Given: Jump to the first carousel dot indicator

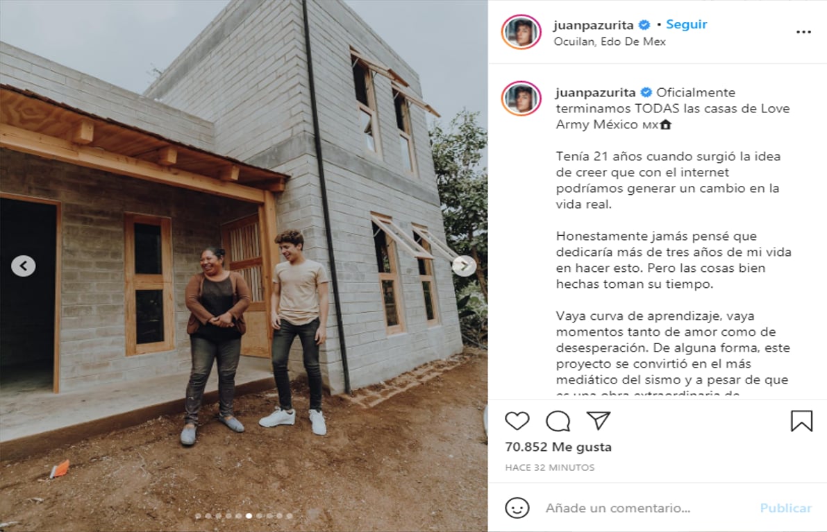Looking at the screenshot, I should pos(198,516).
